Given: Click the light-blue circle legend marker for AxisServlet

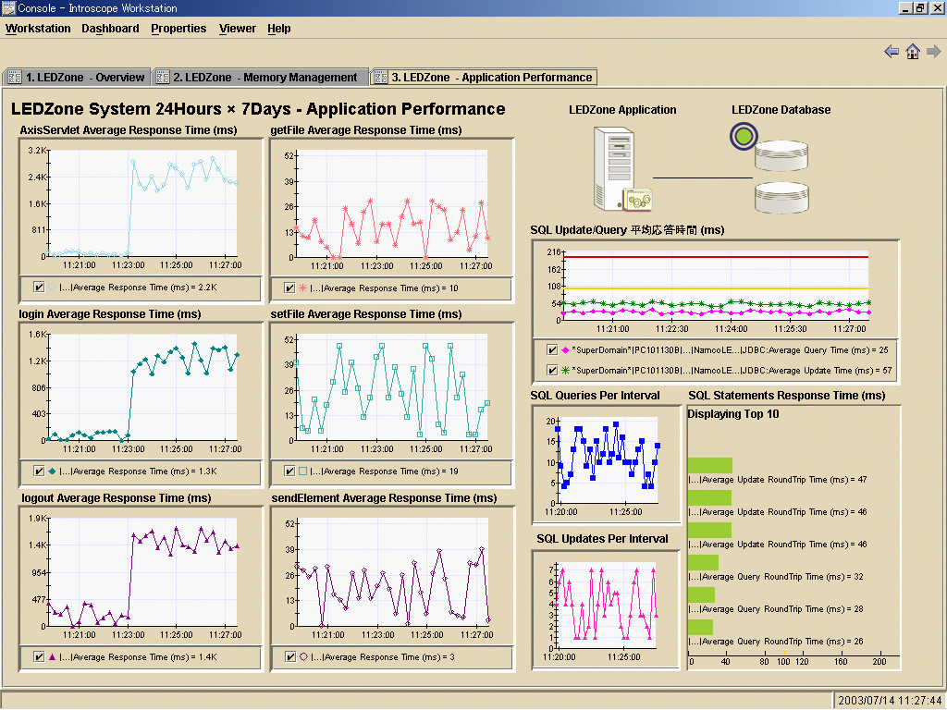Looking at the screenshot, I should (52, 288).
